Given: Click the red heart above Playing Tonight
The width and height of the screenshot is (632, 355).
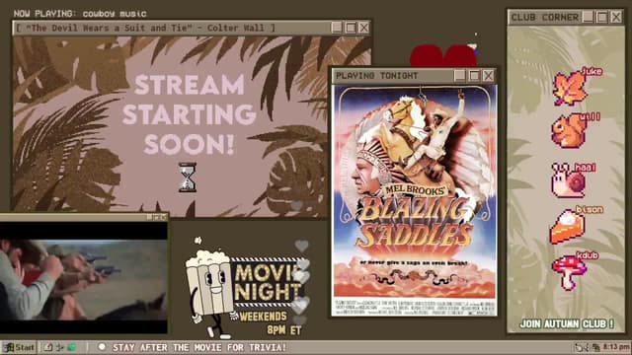Looking at the screenshot, I should [443, 56].
